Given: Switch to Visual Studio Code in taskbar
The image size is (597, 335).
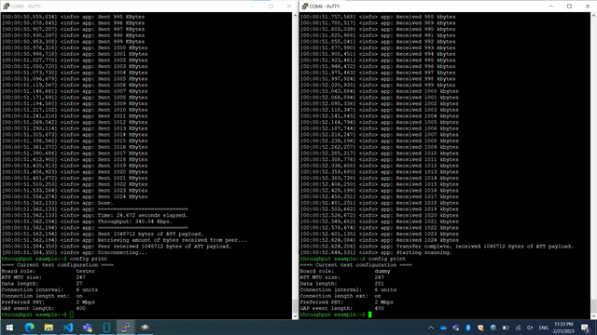Looking at the screenshot, I should (68, 328).
